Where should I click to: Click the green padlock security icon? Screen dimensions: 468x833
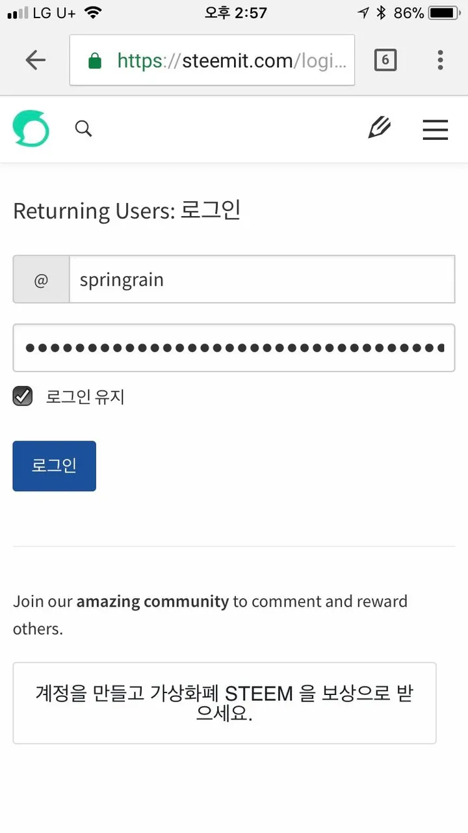(x=95, y=61)
